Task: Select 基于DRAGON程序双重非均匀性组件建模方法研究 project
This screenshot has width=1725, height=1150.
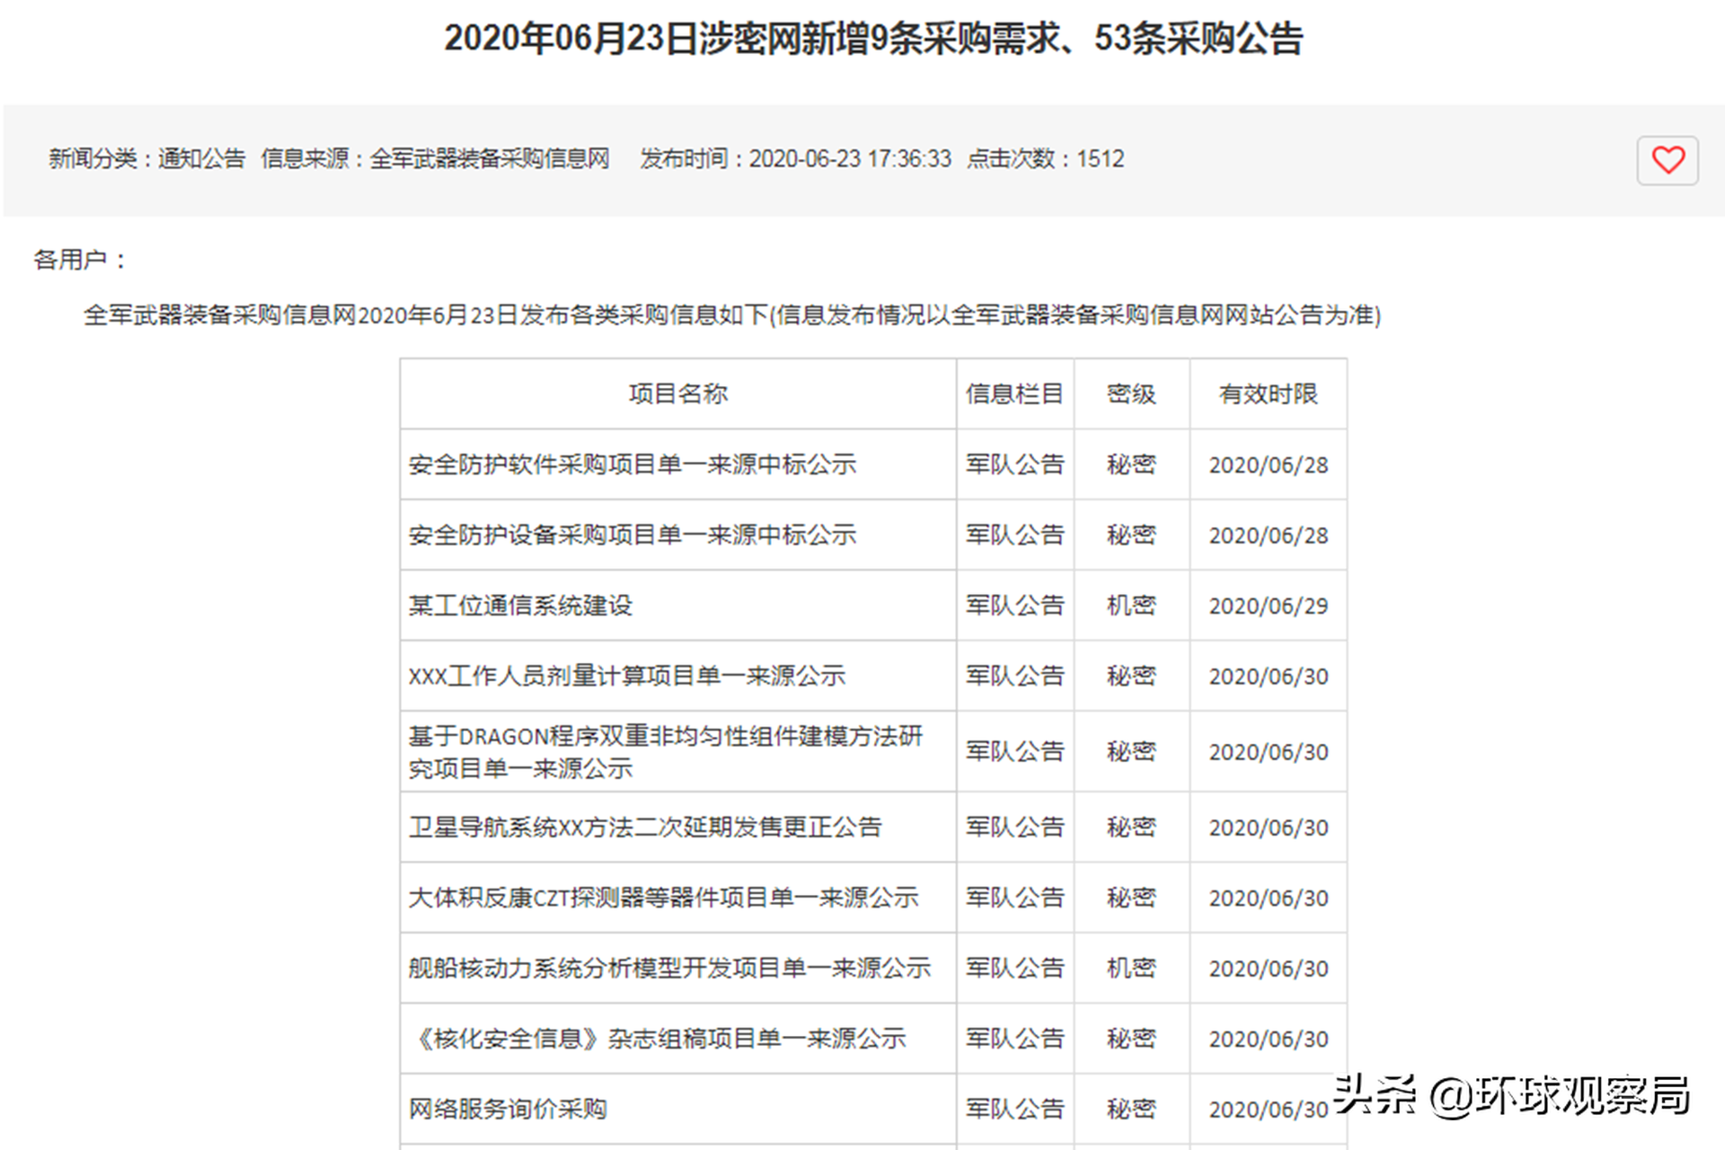Action: (666, 752)
